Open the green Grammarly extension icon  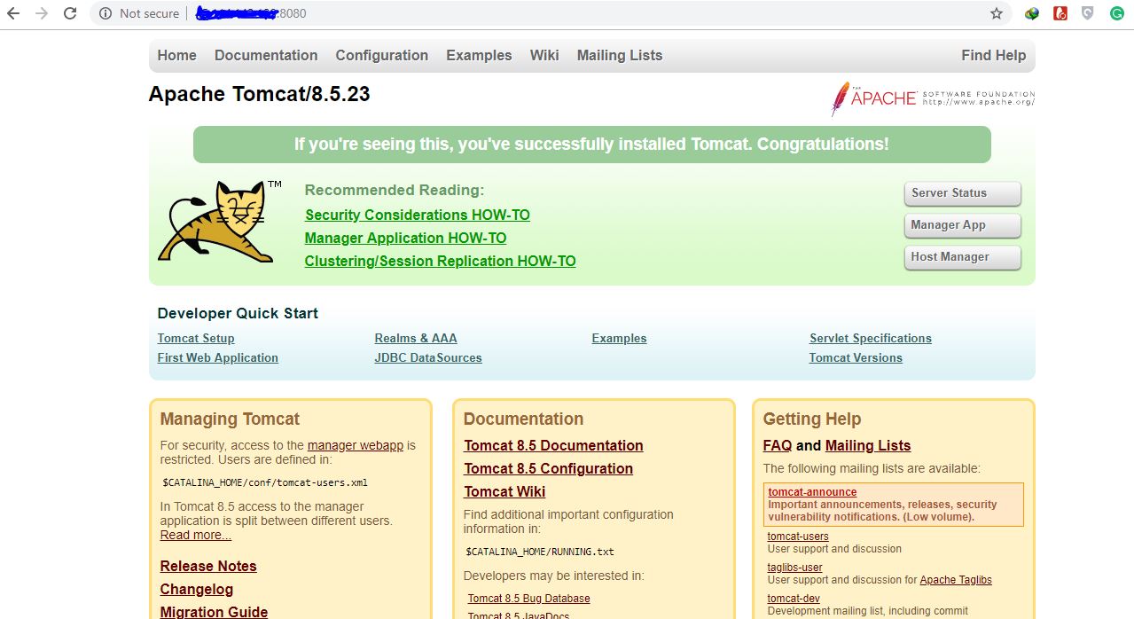click(1115, 13)
